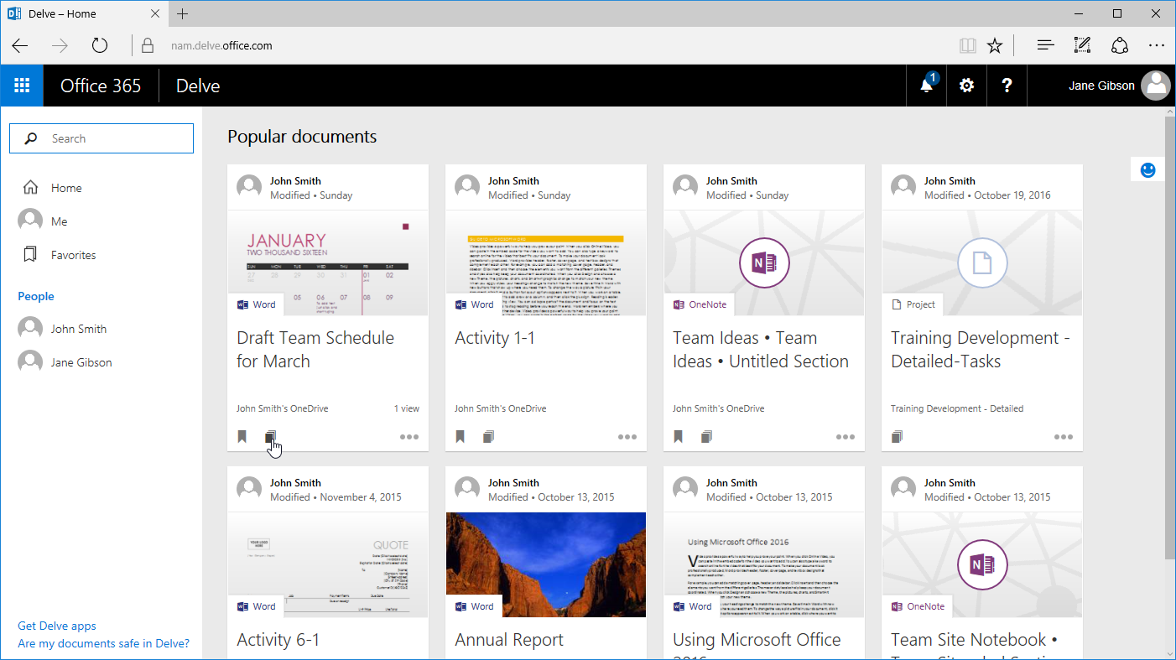Open more options on Activity 1-1 card

[627, 437]
